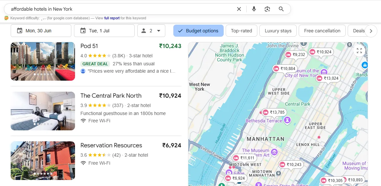Image resolution: width=381 pixels, height=186 pixels.
Task: Select the ₹13,785 map price pin
Action: coord(274,112)
